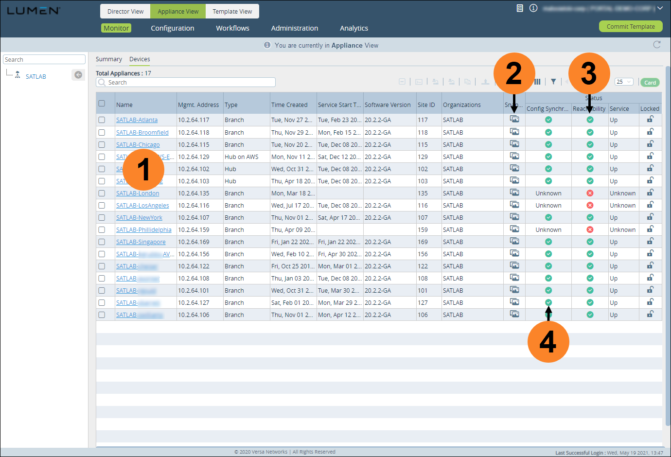Click the info icon in top header
Screen dimensions: 671x457
coord(533,8)
